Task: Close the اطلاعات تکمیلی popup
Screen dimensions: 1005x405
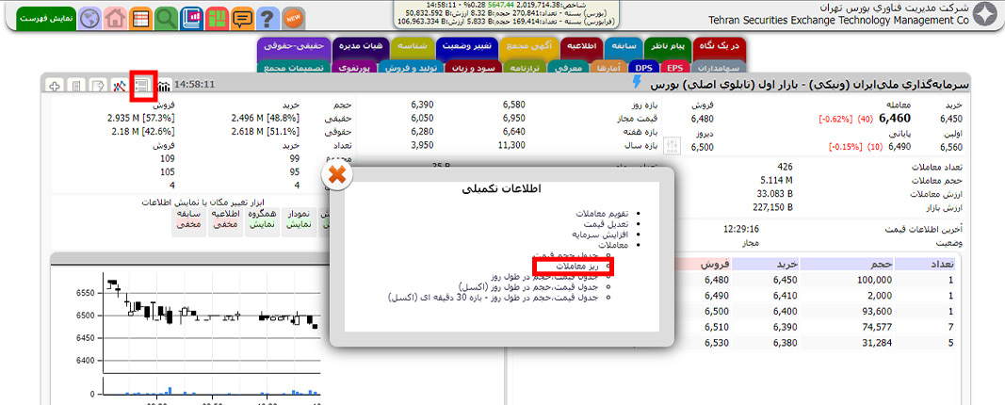Action: (x=337, y=175)
